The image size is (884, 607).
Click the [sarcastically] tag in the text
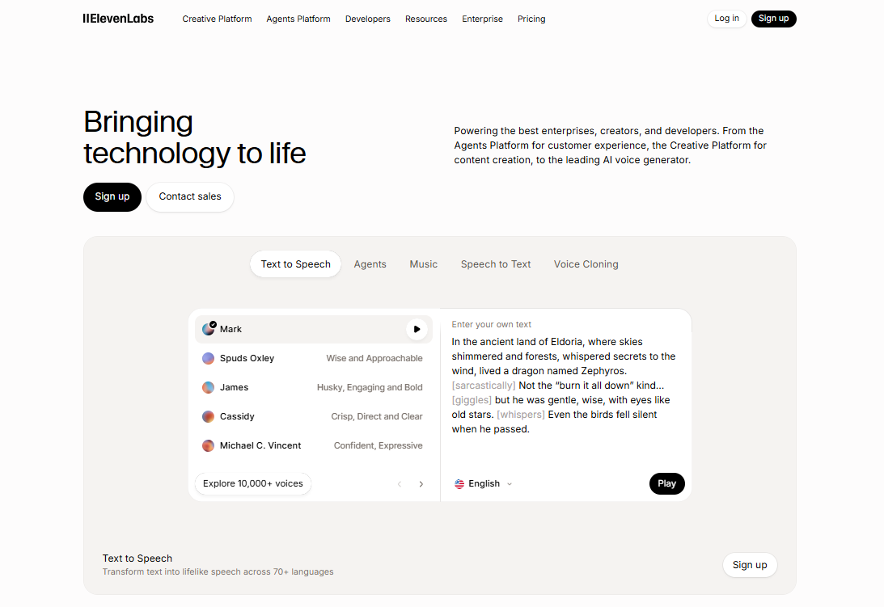click(x=484, y=386)
